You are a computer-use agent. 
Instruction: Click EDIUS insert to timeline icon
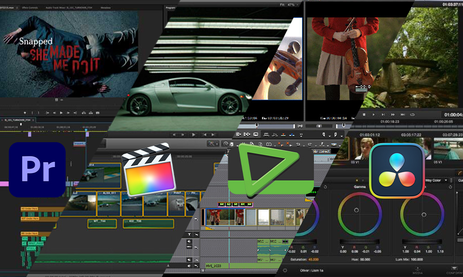(283, 135)
